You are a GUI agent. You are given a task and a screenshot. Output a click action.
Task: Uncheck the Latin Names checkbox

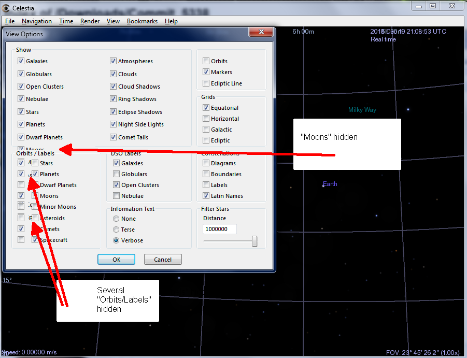pos(206,196)
